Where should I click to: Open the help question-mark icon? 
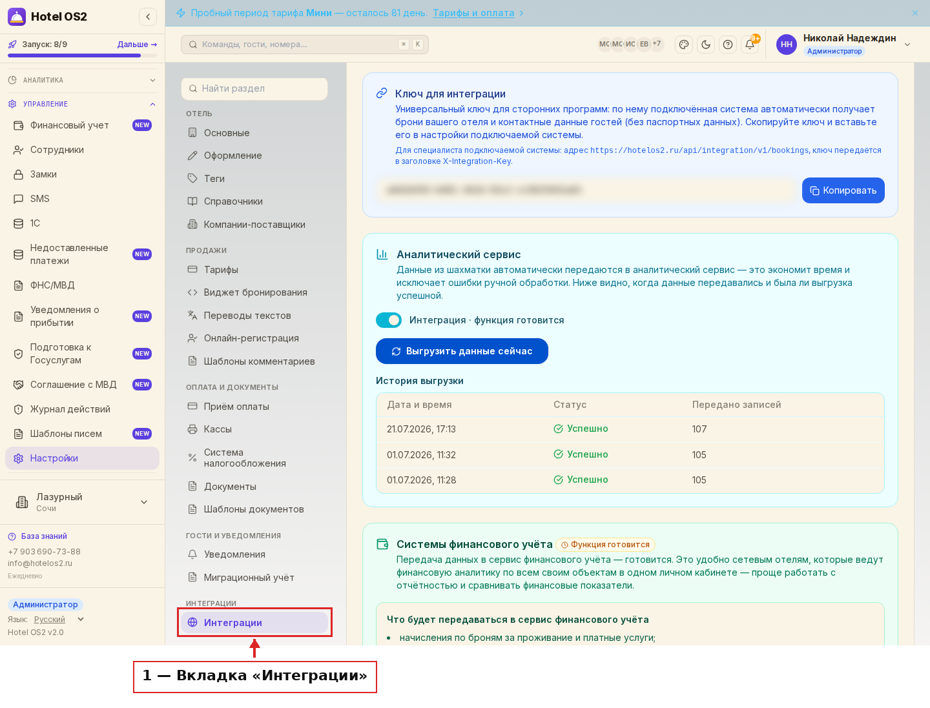[728, 45]
